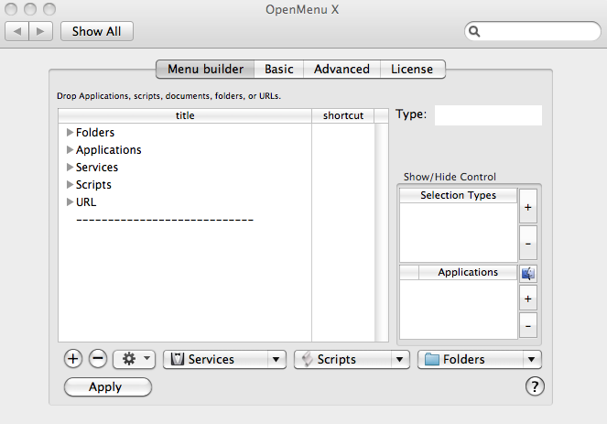Click the Show All button
Viewport: 607px width, 424px height.
pos(97,31)
